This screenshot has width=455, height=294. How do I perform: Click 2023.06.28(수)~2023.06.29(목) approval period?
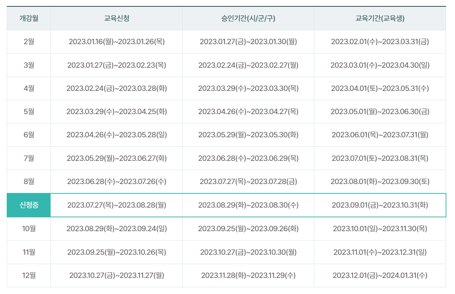(x=248, y=158)
